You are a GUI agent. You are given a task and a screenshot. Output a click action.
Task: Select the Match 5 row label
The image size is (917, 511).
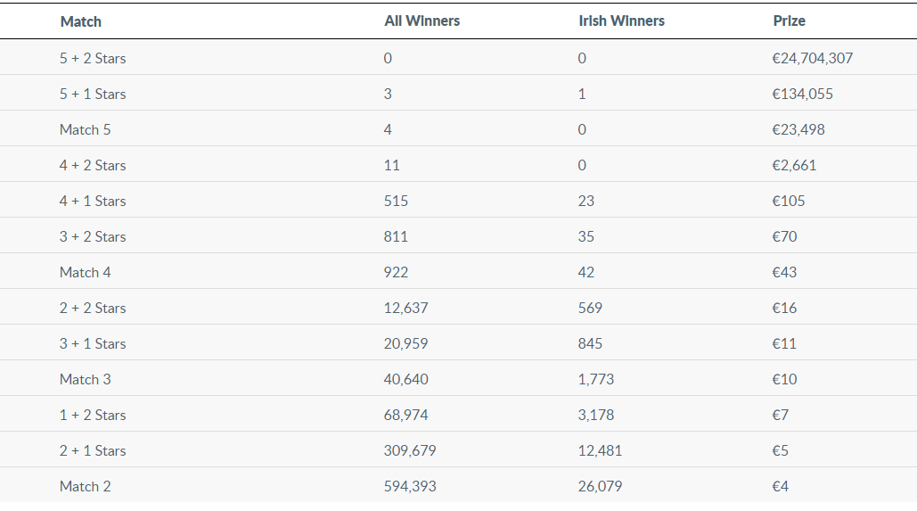tap(86, 129)
